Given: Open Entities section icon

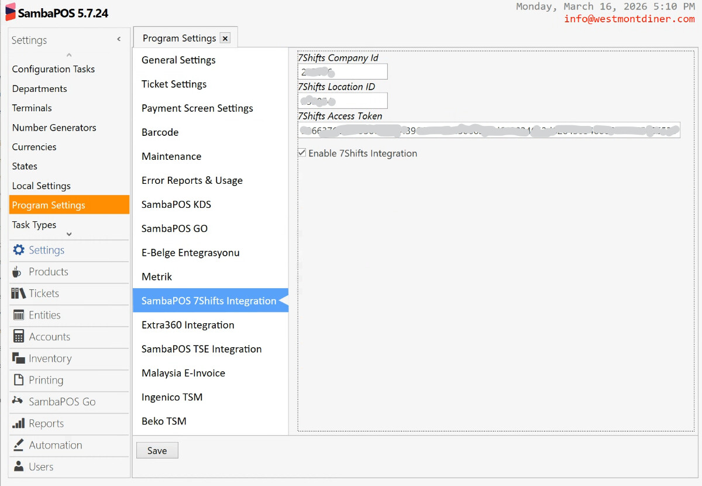Looking at the screenshot, I should [x=19, y=315].
